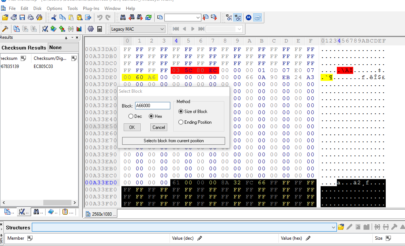Select Size of Block method option
The width and height of the screenshot is (405, 246).
pyautogui.click(x=181, y=112)
